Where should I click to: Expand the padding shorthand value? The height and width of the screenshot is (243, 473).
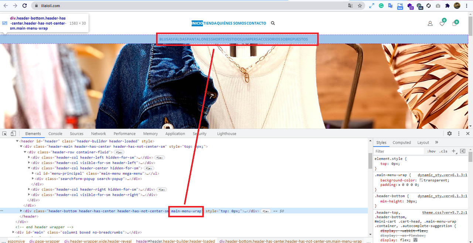[399, 185]
